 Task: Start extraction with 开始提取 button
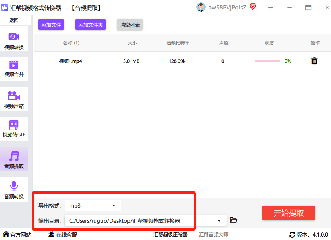[288, 213]
